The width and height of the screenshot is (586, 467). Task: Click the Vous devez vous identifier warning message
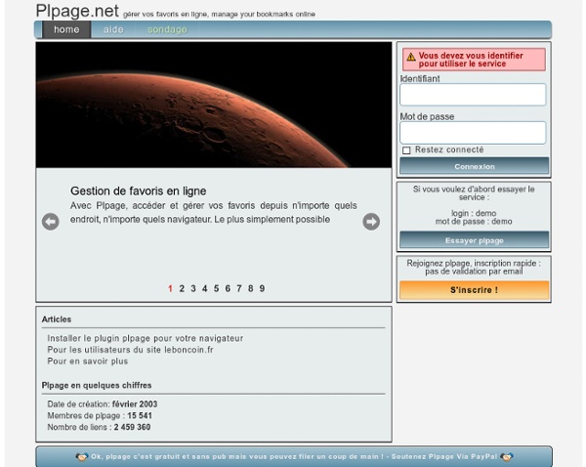tap(474, 60)
